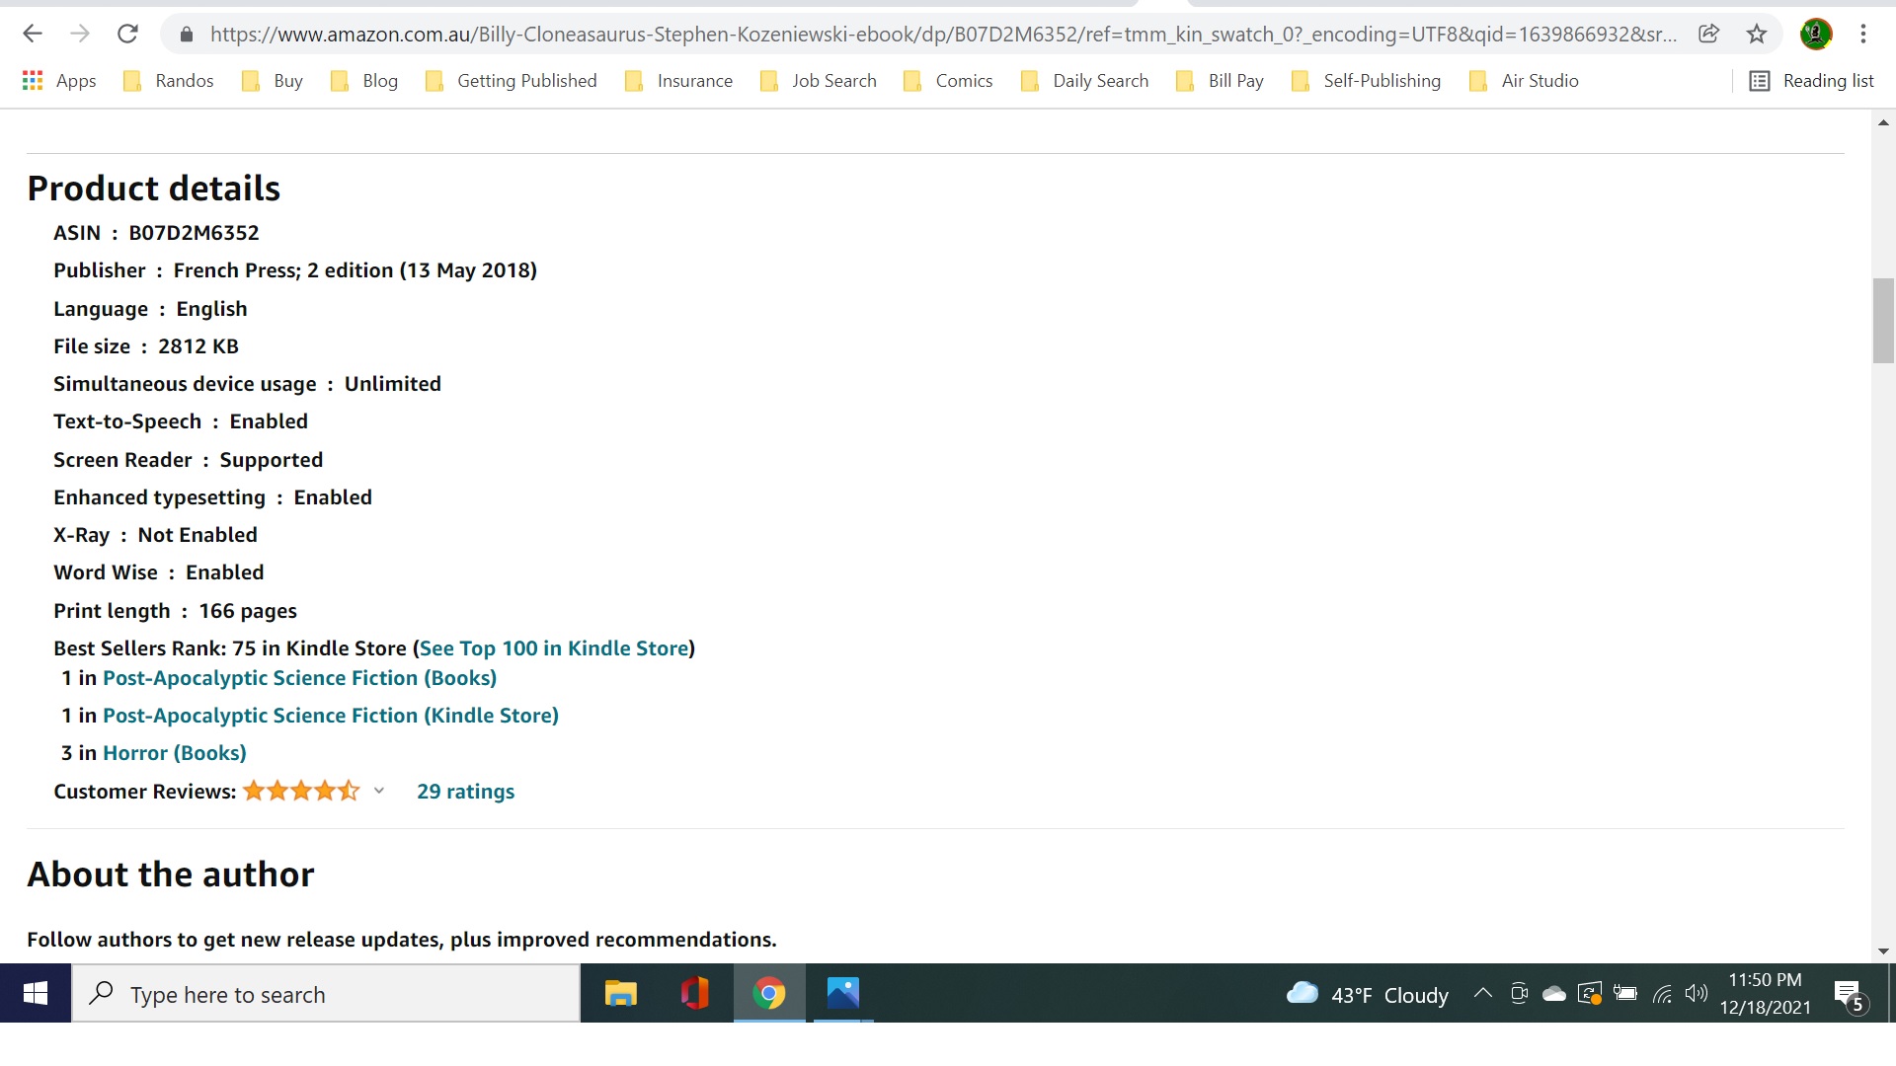Screen dimensions: 1896x1066
Task: Show hidden system tray icons
Action: [x=1482, y=994]
